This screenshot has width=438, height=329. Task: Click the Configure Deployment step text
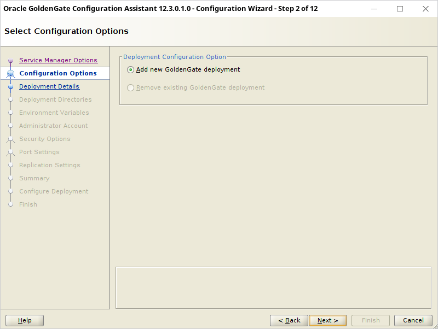pos(54,191)
